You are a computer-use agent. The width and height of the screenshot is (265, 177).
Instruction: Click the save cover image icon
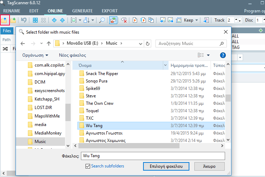[x=170, y=20]
